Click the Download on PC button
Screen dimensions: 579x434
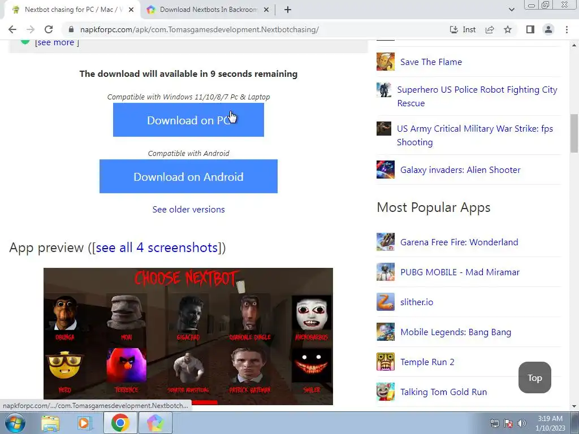point(188,120)
